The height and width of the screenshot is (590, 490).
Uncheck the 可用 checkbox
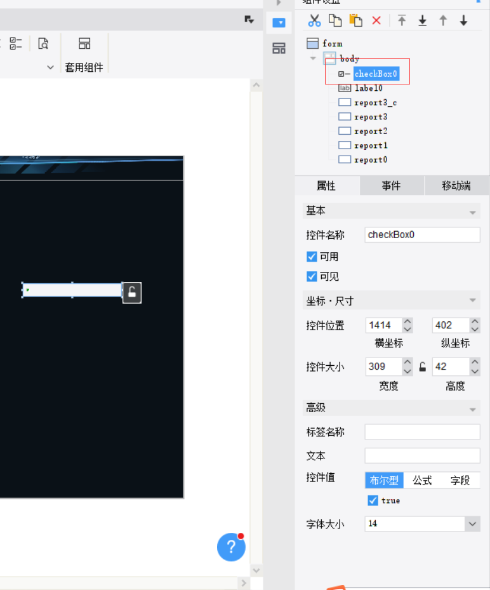coord(312,257)
